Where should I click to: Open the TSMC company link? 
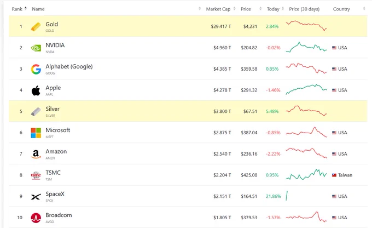(x=53, y=173)
